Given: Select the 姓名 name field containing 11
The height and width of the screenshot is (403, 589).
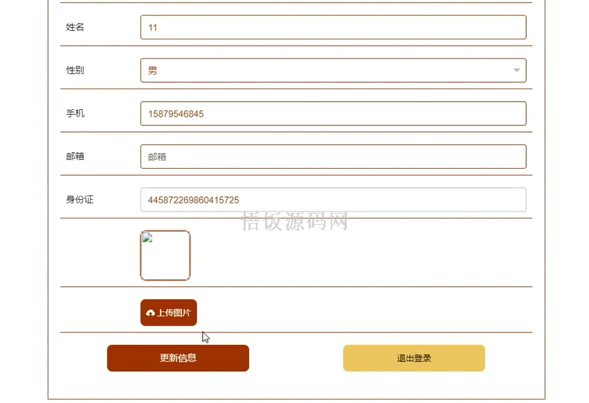Looking at the screenshot, I should click(x=334, y=27).
